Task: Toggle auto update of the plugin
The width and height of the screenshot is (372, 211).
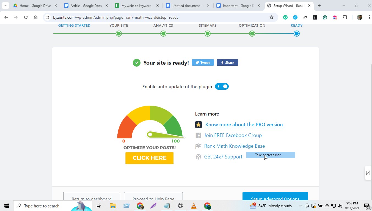Action: pos(222,86)
